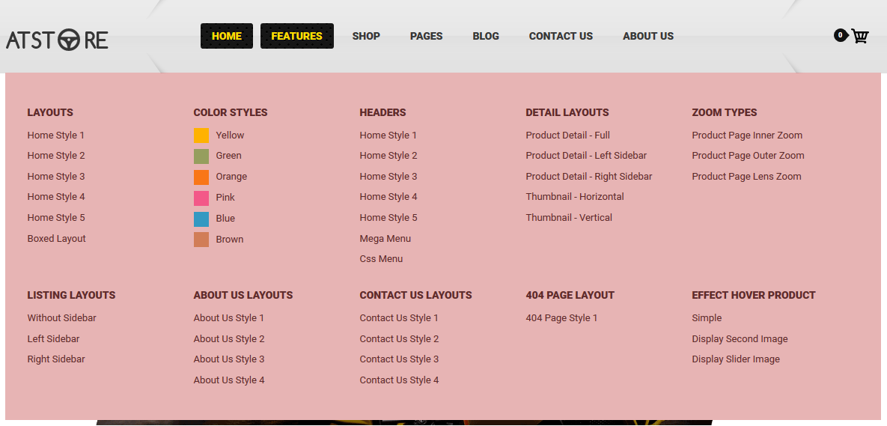Screen dimensions: 887x426
Task: Pick the Yellow color swatch
Action: 201,136
